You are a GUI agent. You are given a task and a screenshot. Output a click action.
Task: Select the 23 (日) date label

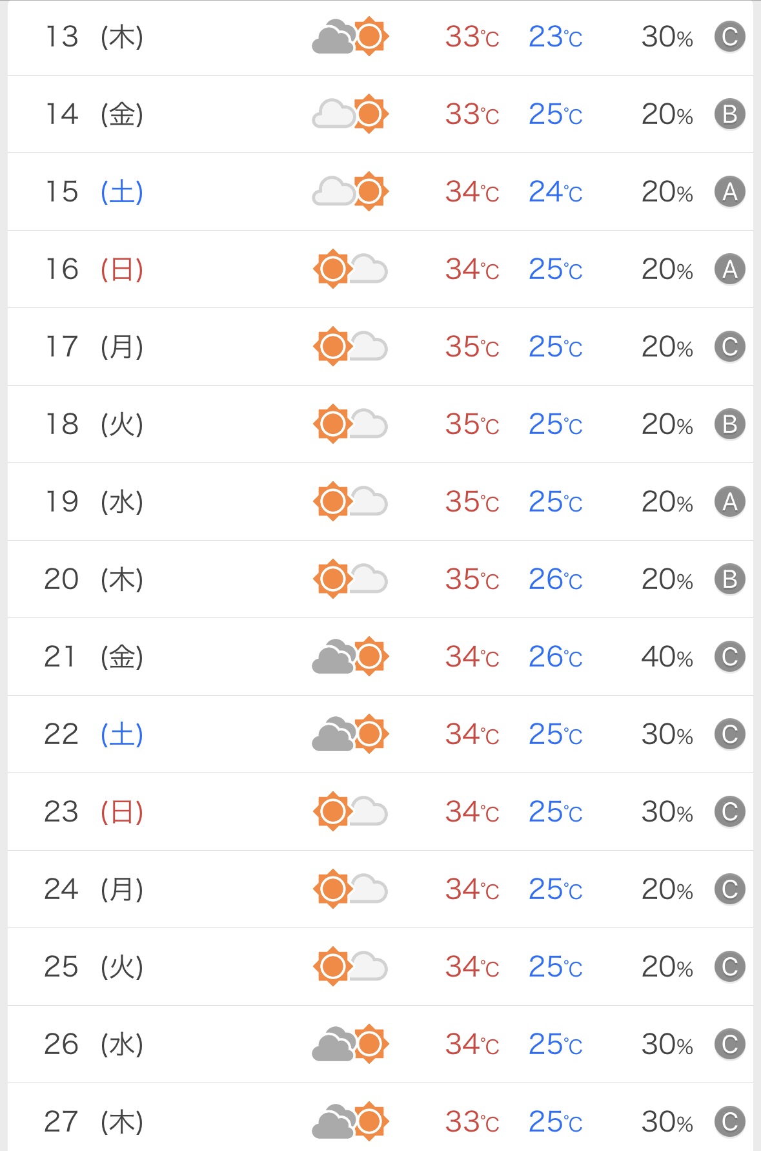pyautogui.click(x=94, y=812)
